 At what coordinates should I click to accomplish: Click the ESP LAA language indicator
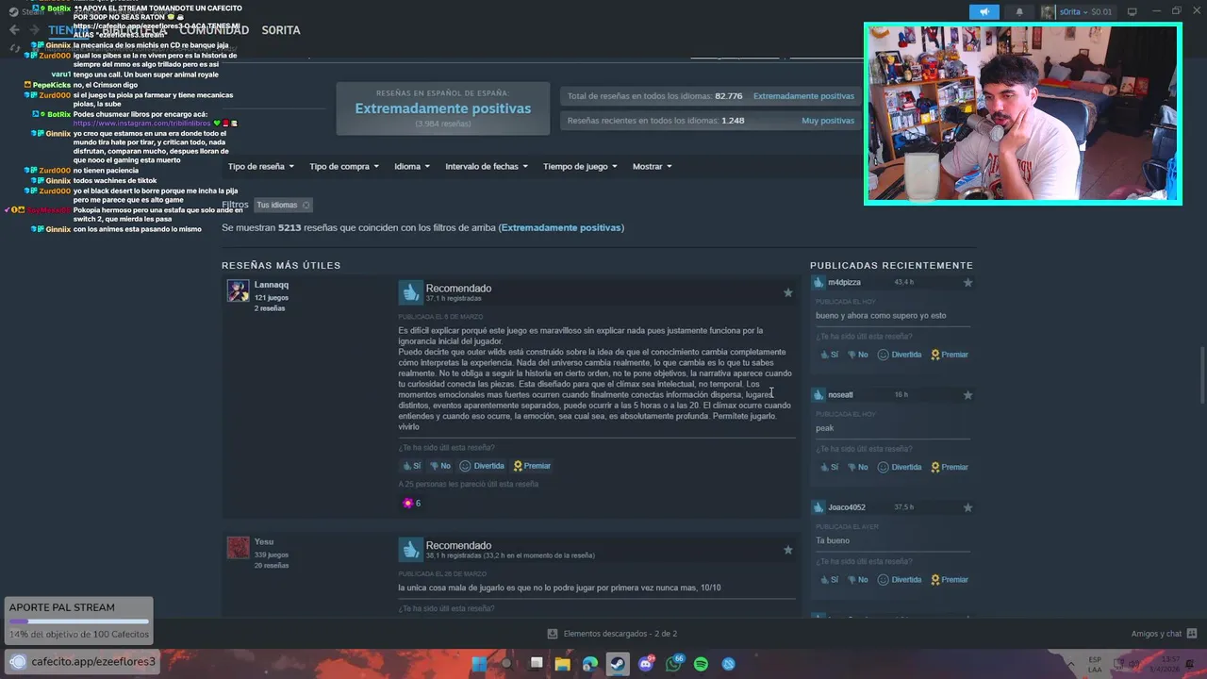(1095, 664)
